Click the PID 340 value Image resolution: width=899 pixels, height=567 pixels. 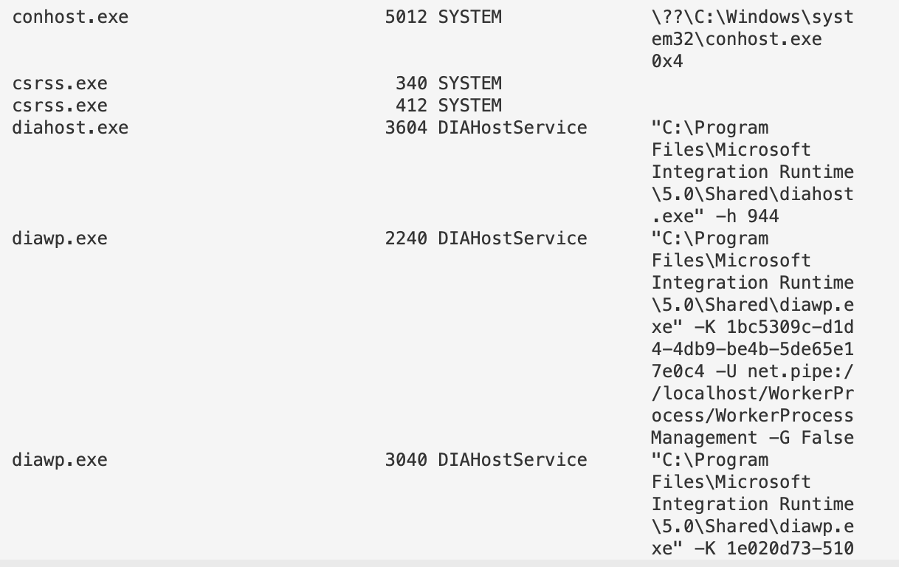point(411,83)
